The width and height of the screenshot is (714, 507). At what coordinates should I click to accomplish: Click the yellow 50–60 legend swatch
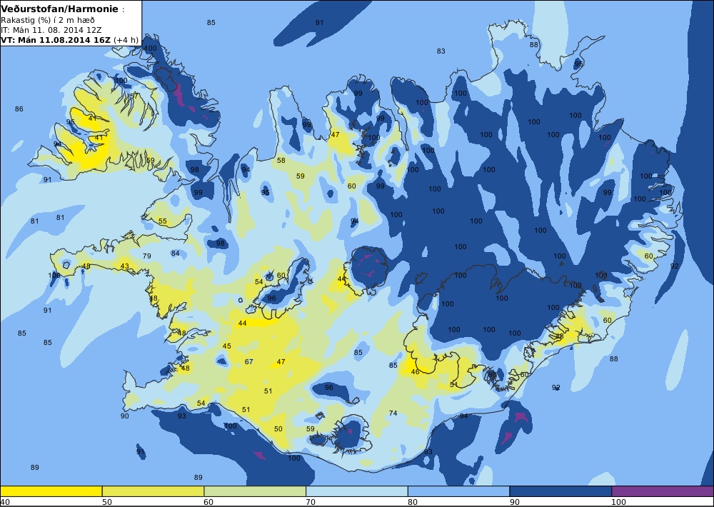pos(153,491)
